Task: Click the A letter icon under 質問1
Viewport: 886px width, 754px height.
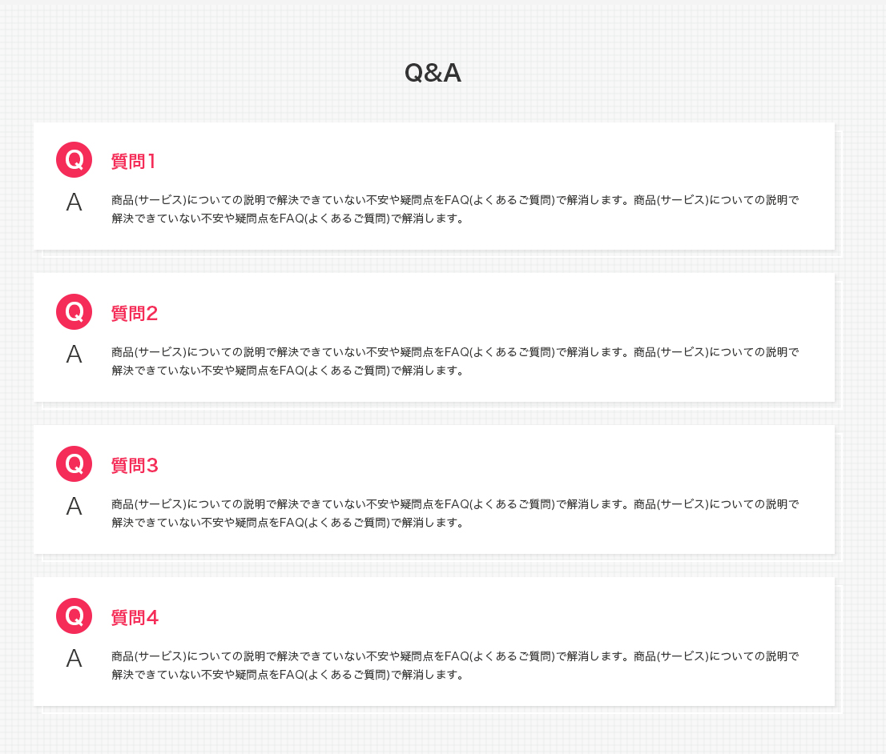Action: (74, 203)
